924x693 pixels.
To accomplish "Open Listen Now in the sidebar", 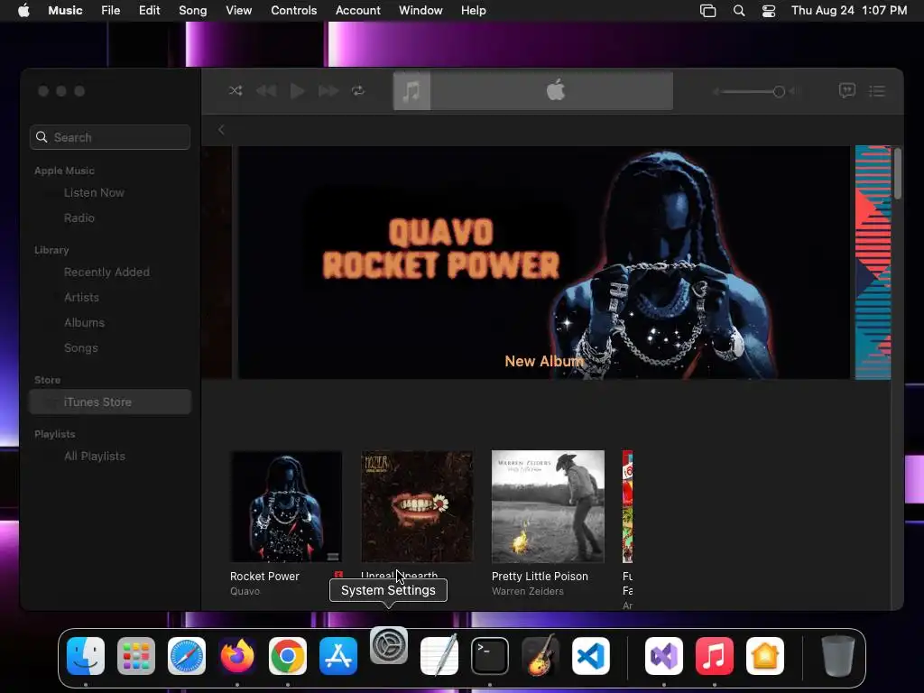I will [x=94, y=193].
